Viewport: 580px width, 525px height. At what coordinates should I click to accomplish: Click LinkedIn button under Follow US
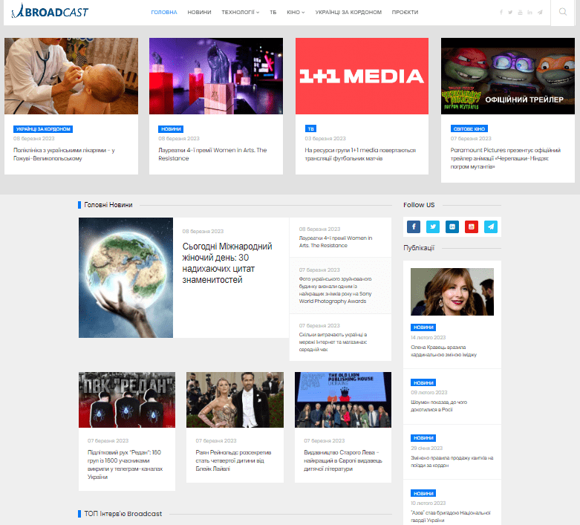point(452,226)
